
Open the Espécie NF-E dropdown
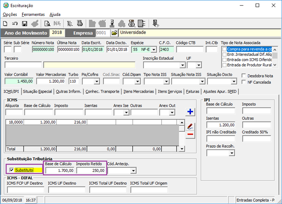[x=154, y=49]
